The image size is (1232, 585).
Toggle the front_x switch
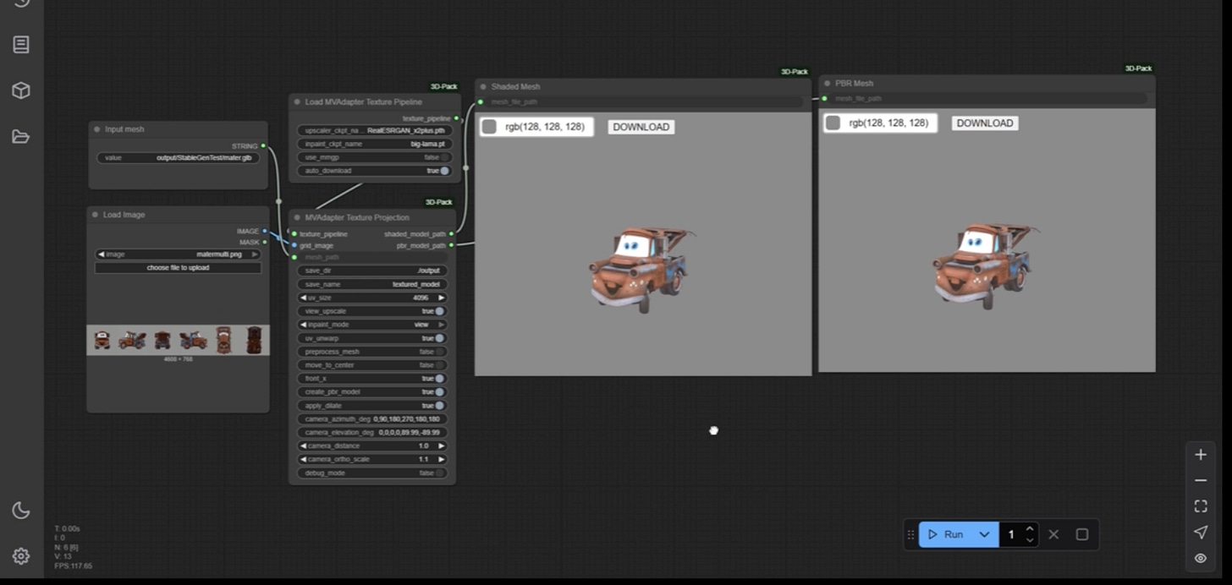click(440, 379)
